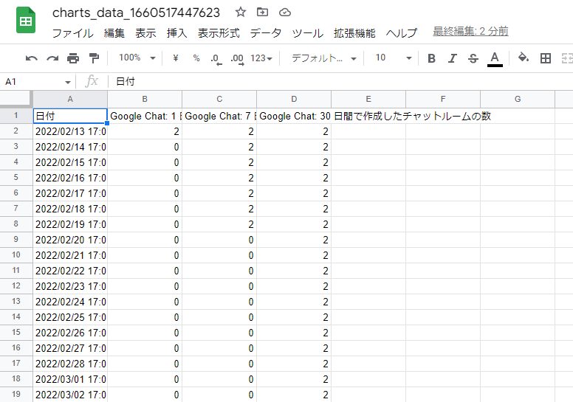Activate the paint format tool
The width and height of the screenshot is (573, 402).
94,58
